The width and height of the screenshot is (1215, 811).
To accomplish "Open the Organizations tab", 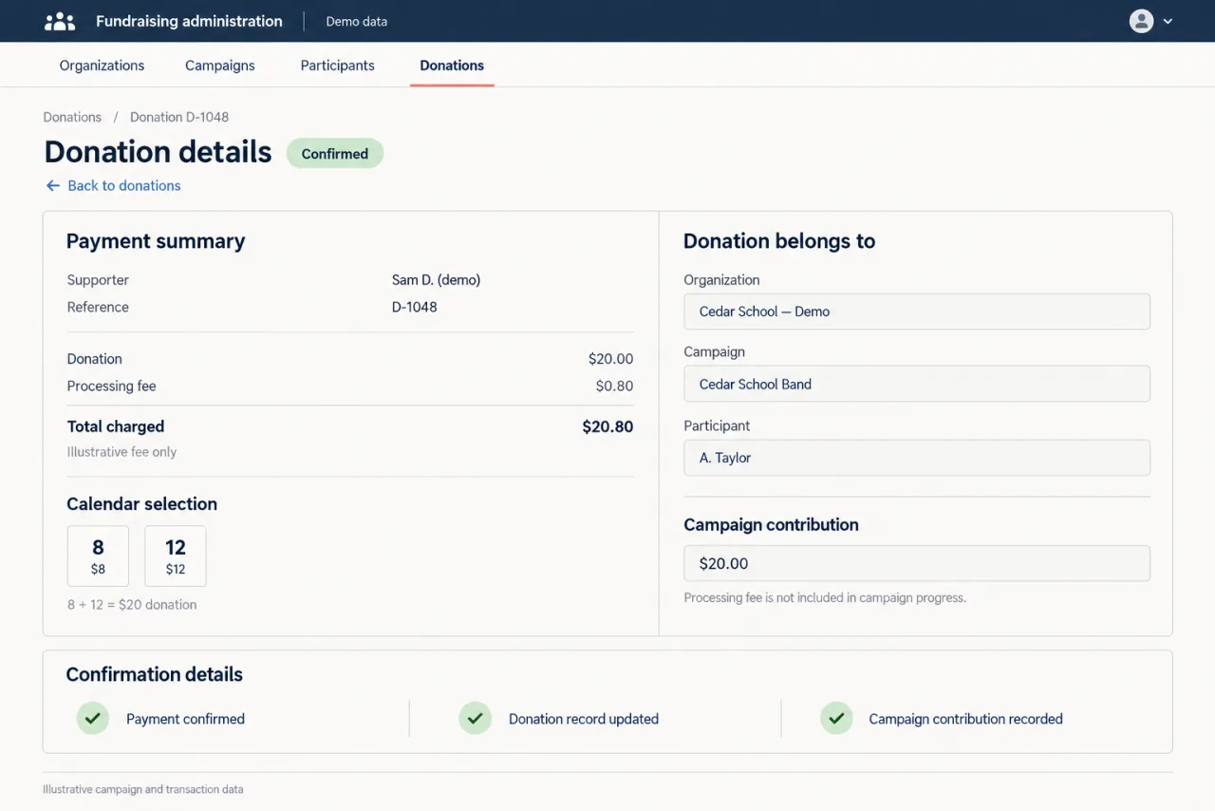I will click(x=102, y=66).
